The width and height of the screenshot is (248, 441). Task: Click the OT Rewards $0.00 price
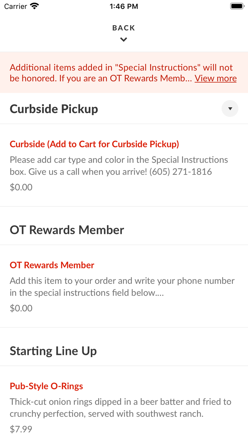click(21, 308)
